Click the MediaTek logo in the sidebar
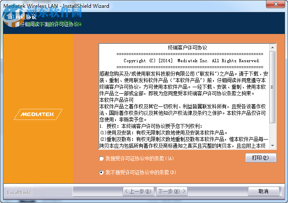Viewport: 288px width, 203px height. click(x=38, y=115)
